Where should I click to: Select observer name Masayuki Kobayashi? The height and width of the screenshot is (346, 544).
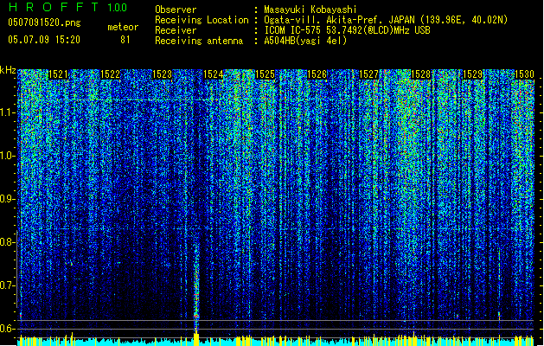click(310, 10)
